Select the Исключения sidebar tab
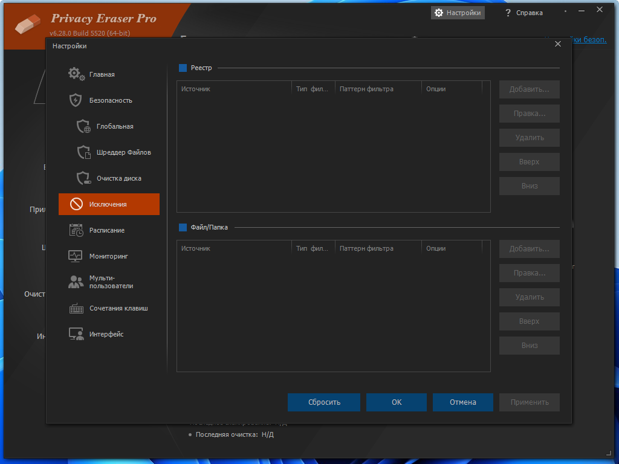The image size is (619, 464). point(109,204)
